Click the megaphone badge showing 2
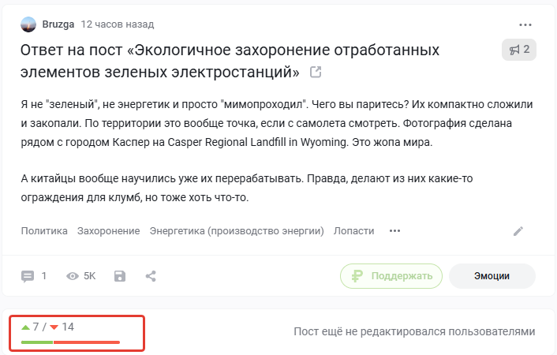The image size is (557, 355). [519, 50]
